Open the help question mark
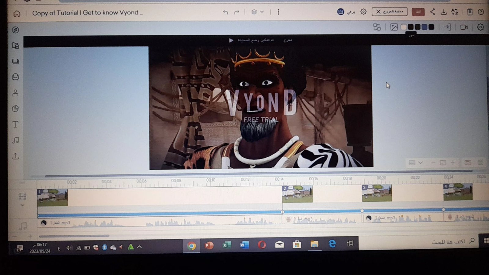The width and height of the screenshot is (489, 275). coord(481,12)
